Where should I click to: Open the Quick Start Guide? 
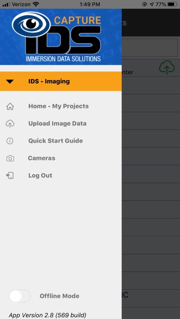pyautogui.click(x=56, y=141)
